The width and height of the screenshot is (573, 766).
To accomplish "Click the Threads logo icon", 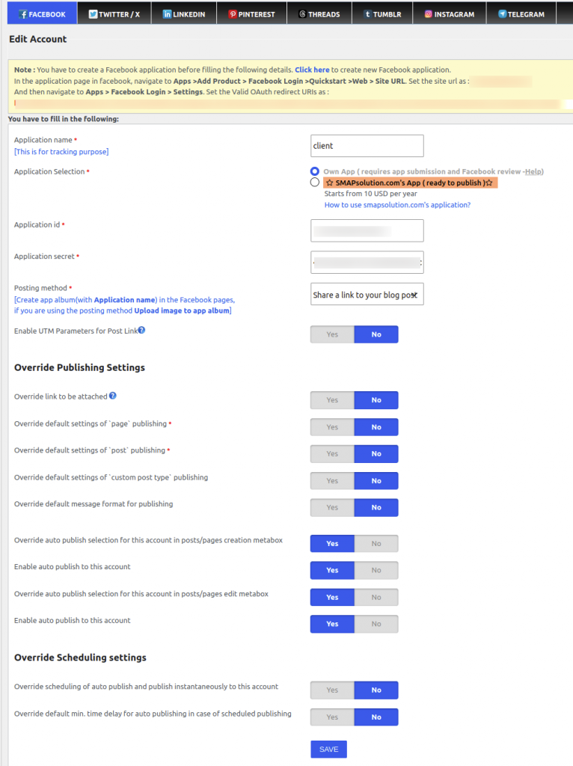I will coord(302,14).
